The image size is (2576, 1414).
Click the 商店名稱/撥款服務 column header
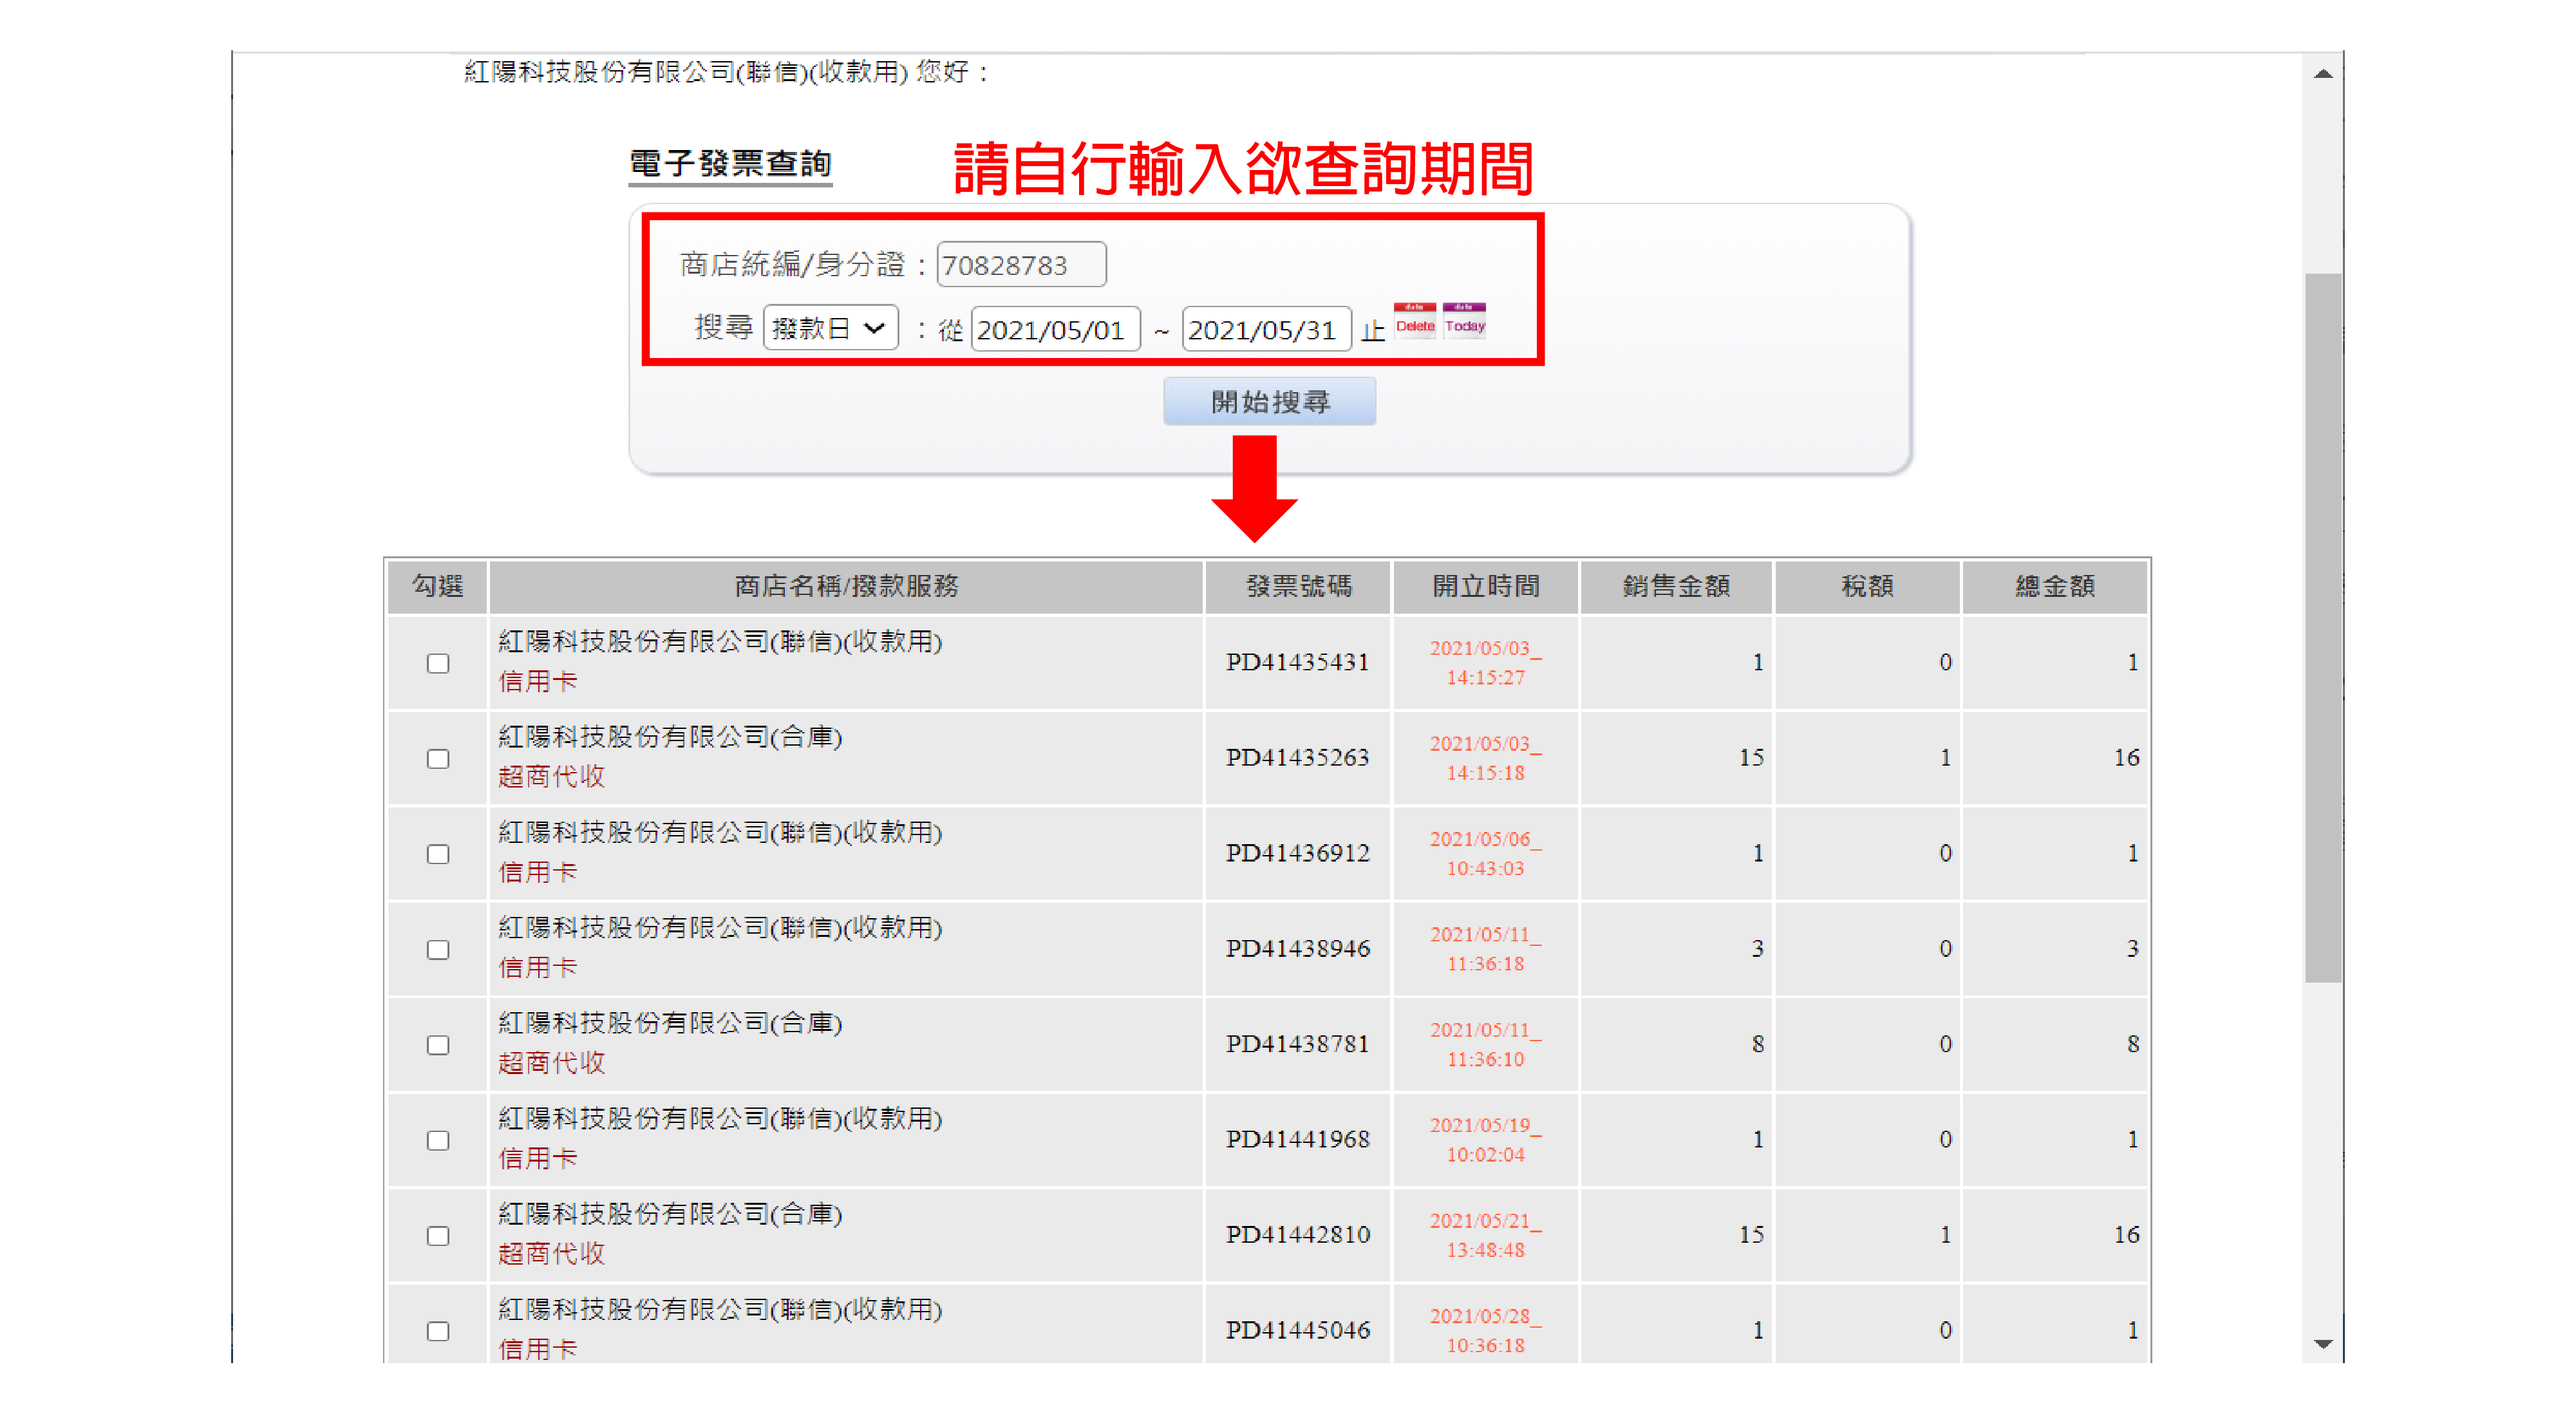pos(846,586)
